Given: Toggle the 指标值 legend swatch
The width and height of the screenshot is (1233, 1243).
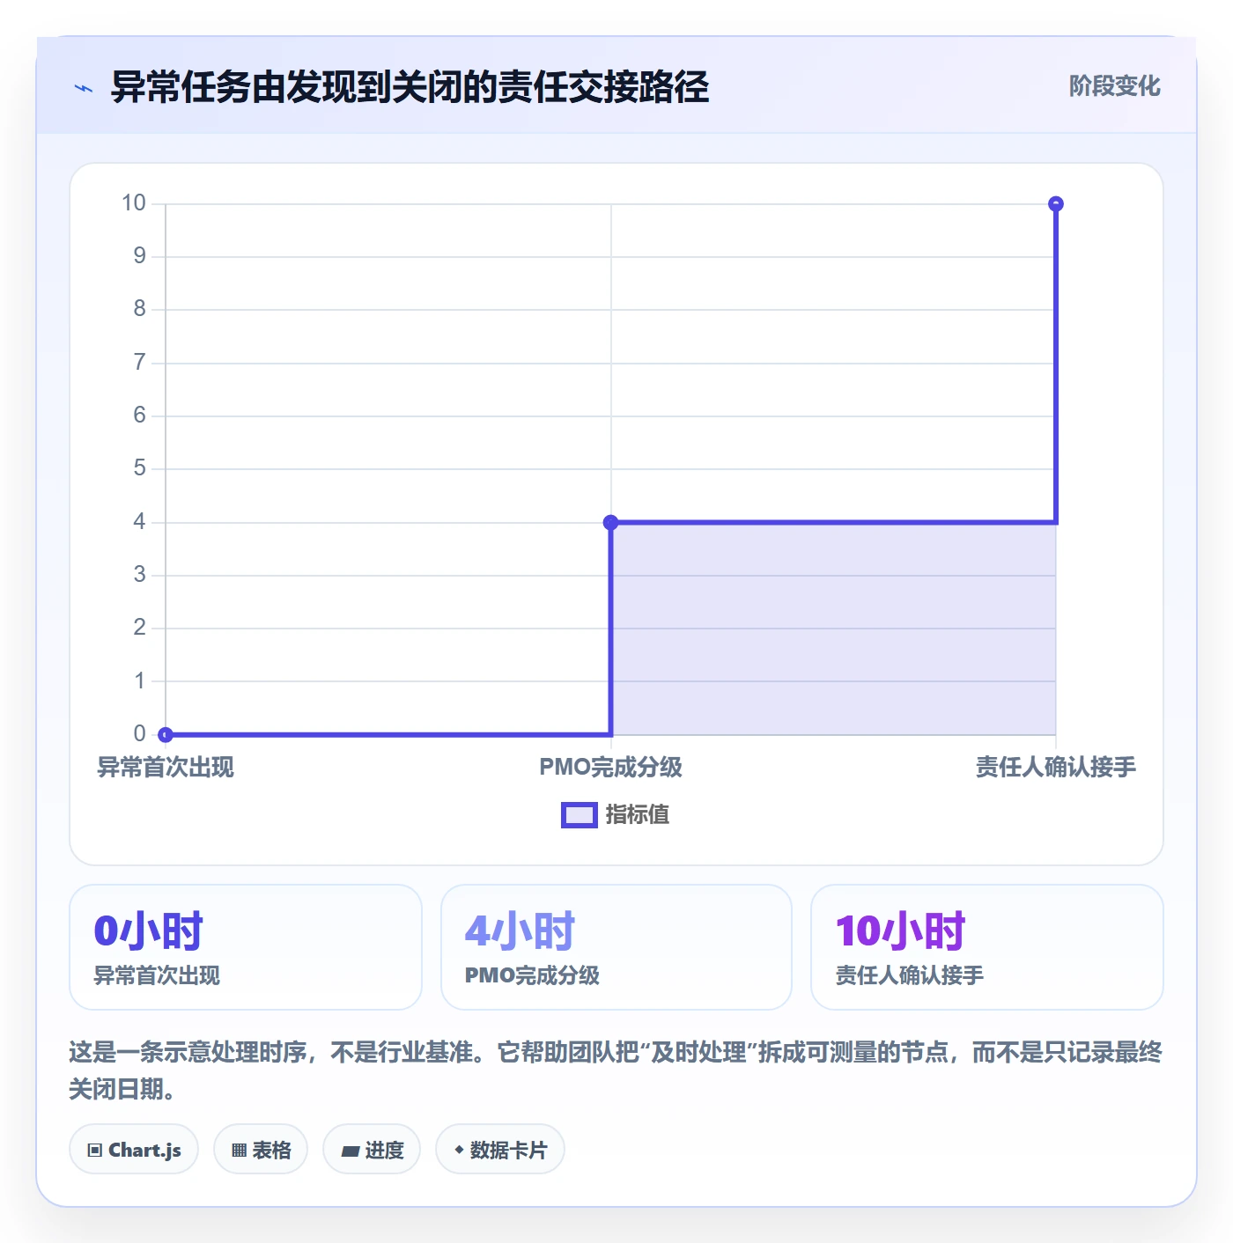Looking at the screenshot, I should (x=579, y=815).
